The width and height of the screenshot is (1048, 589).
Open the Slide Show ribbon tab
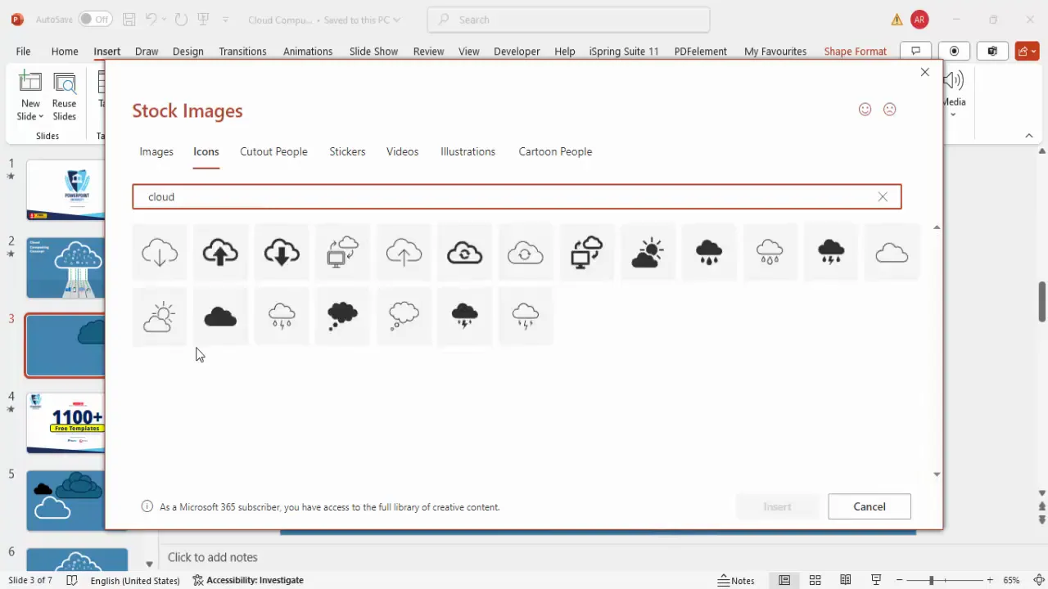(373, 51)
